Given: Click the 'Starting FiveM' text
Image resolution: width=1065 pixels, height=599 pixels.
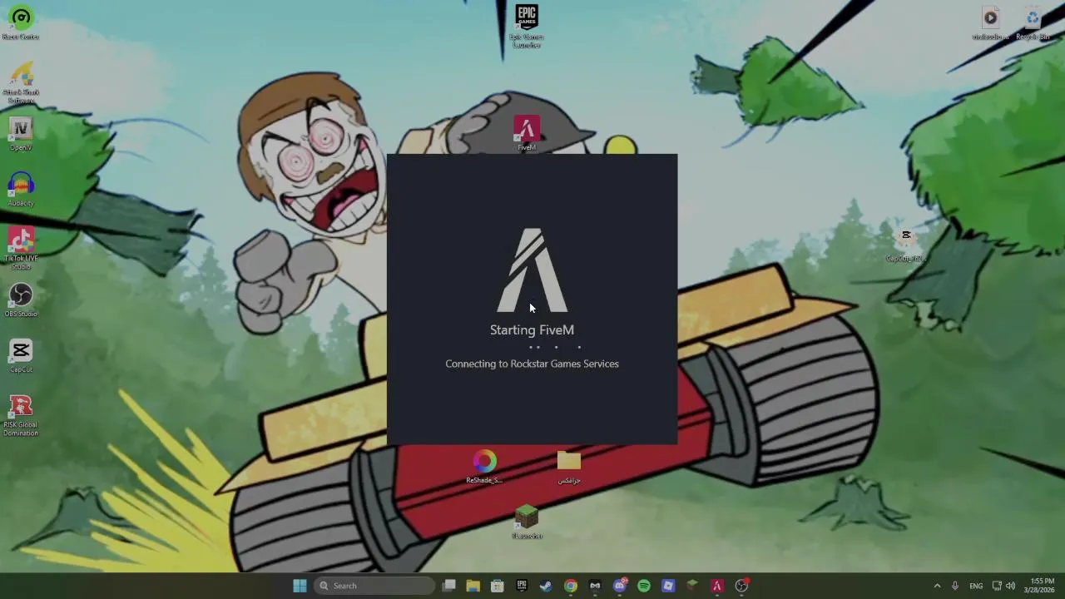Looking at the screenshot, I should coord(532,330).
